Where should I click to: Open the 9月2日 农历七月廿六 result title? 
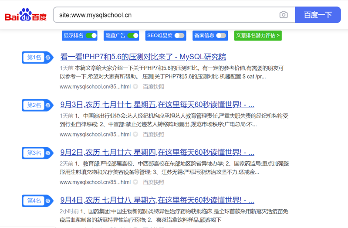point(157,152)
